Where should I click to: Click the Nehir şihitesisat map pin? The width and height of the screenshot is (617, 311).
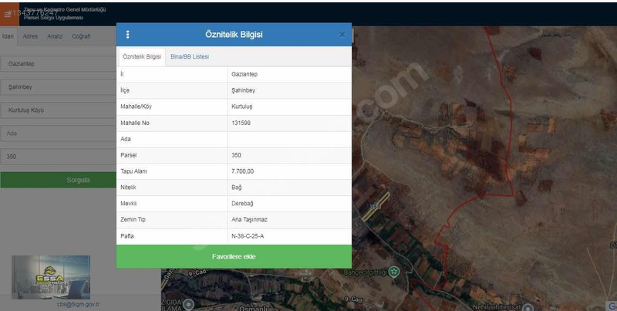(x=528, y=307)
